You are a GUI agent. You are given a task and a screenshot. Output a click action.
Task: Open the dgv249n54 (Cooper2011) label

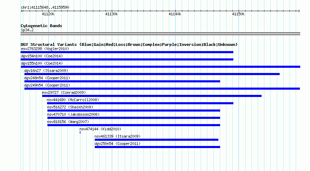tap(47, 85)
